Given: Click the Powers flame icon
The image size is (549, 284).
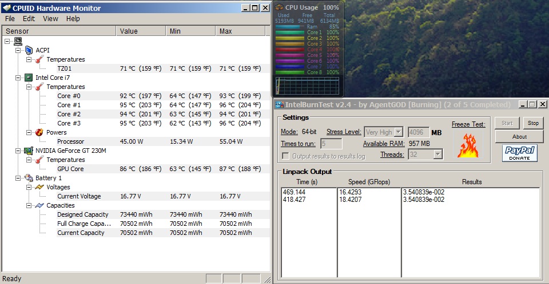Looking at the screenshot, I should pos(39,132).
